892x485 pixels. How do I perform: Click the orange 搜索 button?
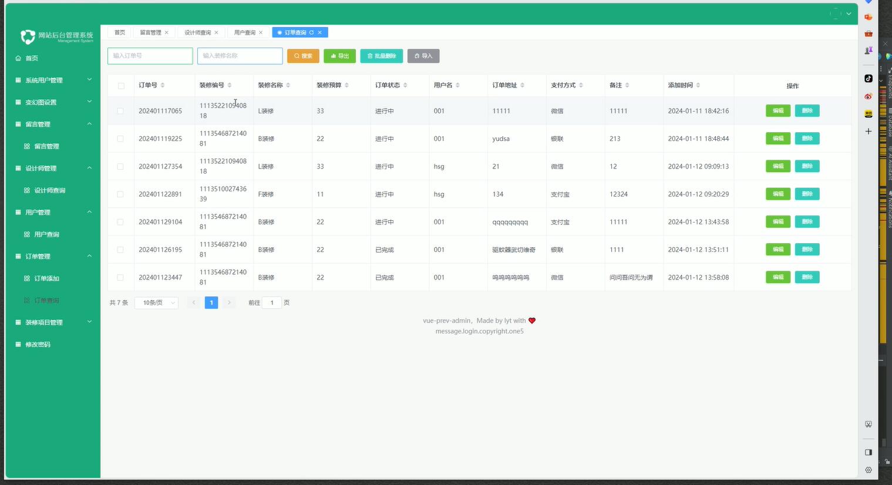(303, 56)
